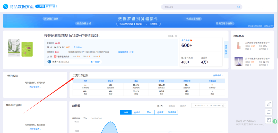Click the 120元券 历史最大 cell
The height and width of the screenshot is (133, 278).
(161, 86)
